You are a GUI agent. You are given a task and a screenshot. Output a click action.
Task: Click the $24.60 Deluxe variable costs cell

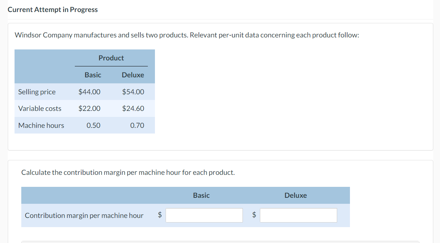pos(133,108)
